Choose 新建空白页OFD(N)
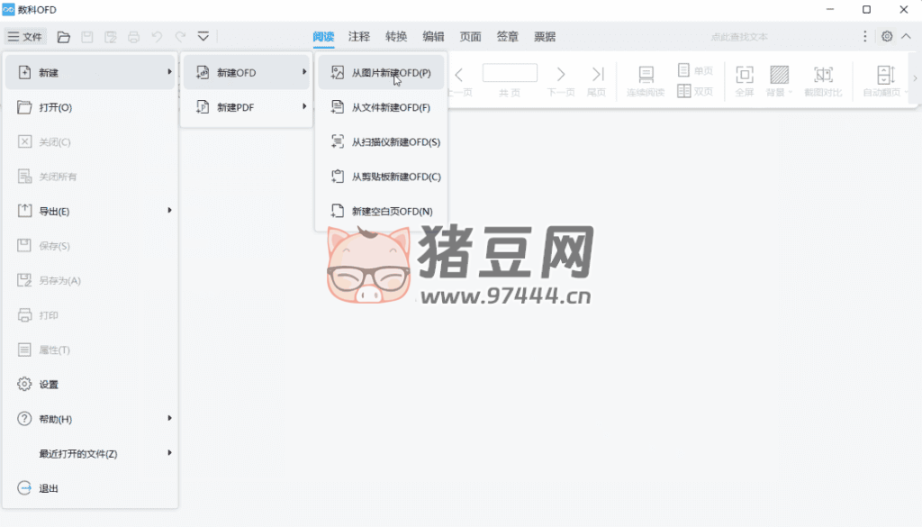This screenshot has width=922, height=527. [381, 211]
